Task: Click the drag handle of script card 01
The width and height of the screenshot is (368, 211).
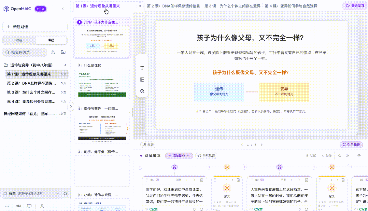Action: point(146,180)
